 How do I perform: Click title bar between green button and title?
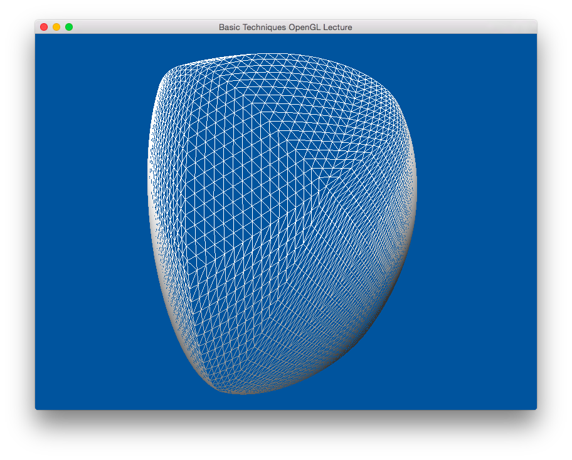click(x=144, y=27)
